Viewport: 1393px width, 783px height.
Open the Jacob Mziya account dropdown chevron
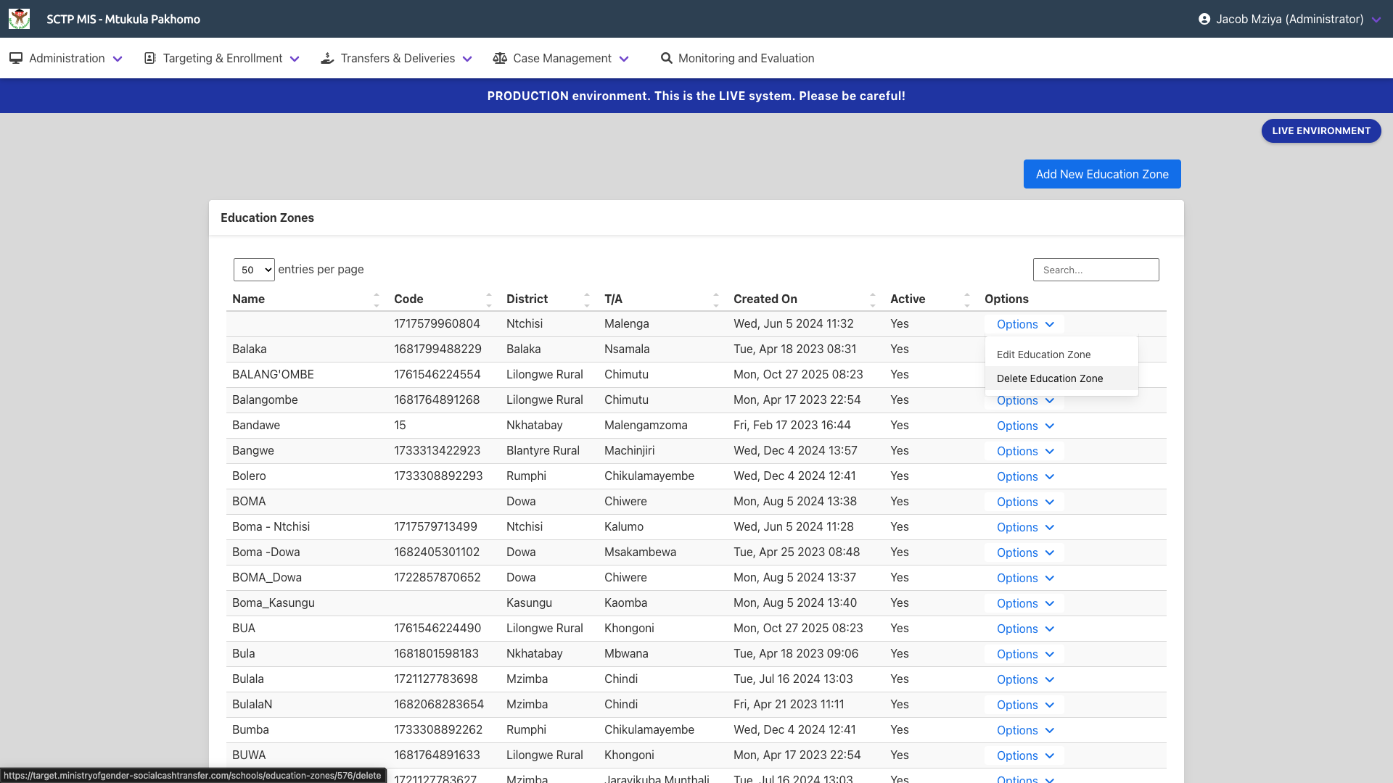1376,20
